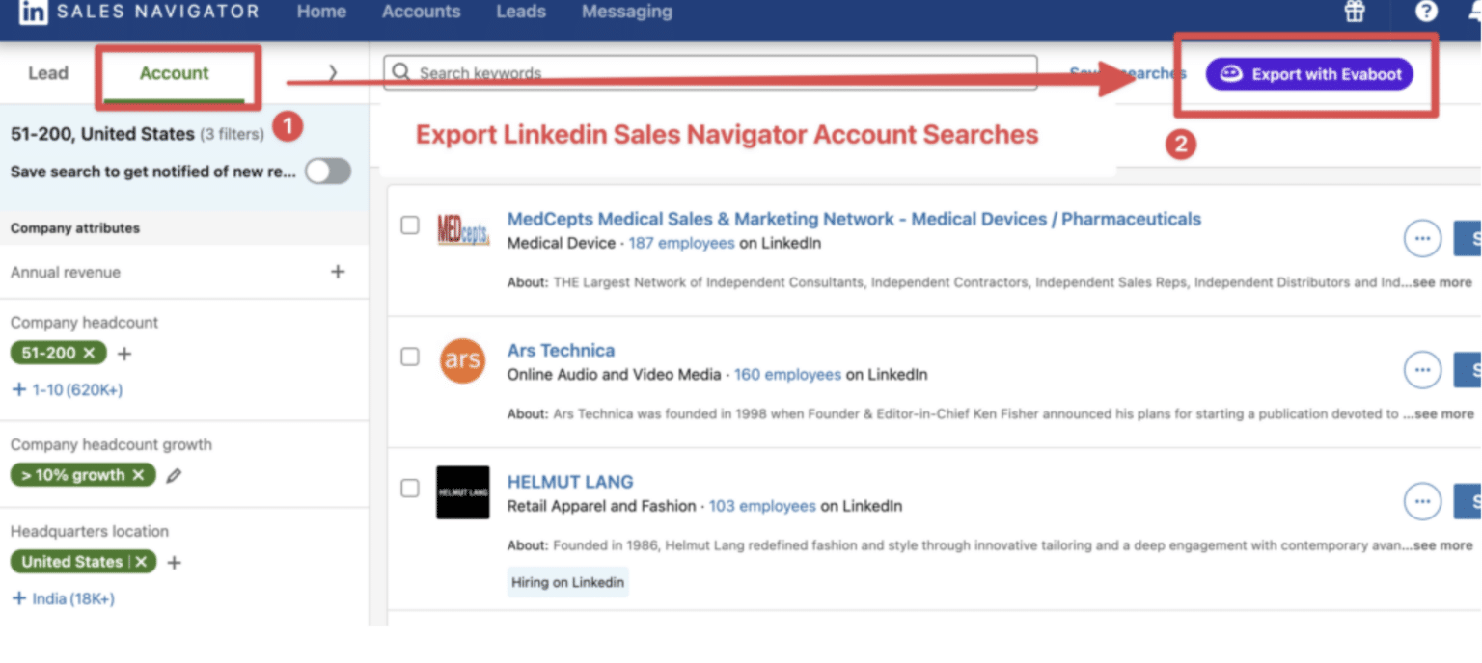1482x663 pixels.
Task: Click the search magnifier icon
Action: [x=399, y=71]
